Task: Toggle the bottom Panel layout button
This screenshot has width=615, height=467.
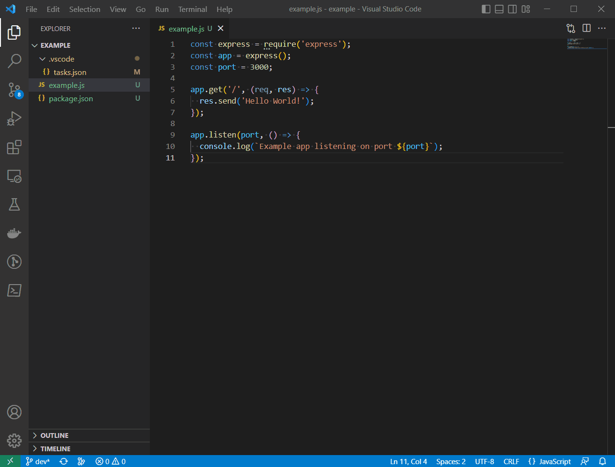Action: click(x=499, y=9)
